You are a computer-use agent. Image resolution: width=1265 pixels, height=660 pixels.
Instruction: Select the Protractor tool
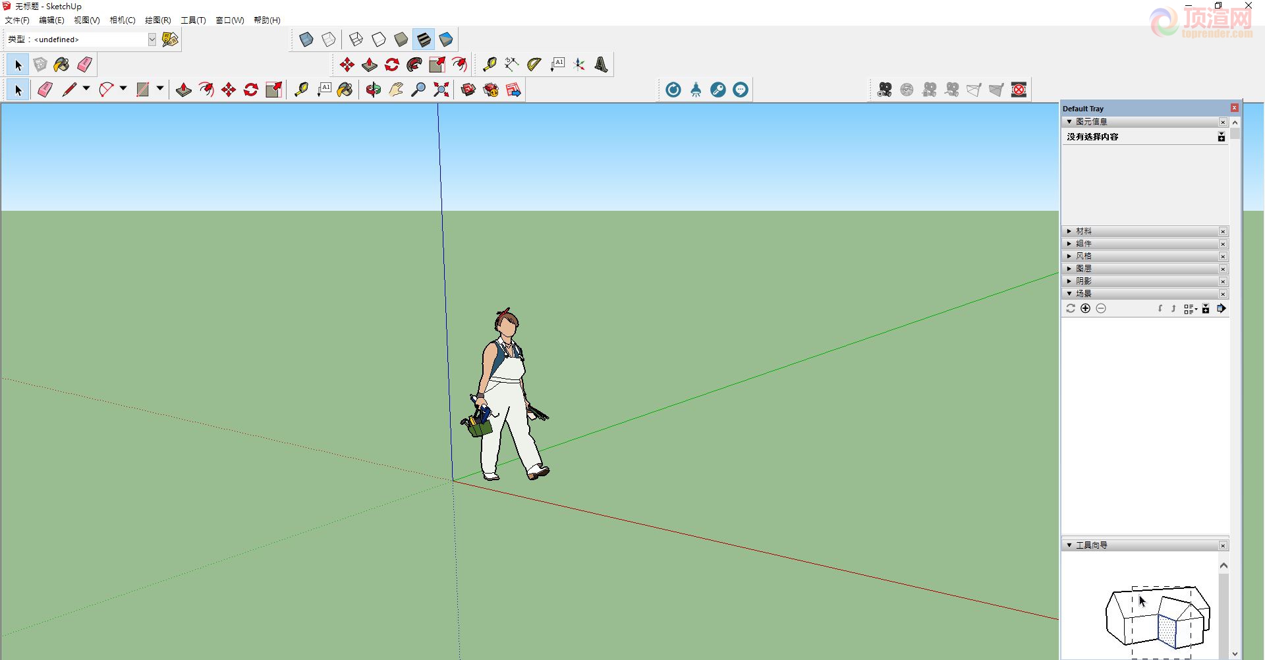coord(534,65)
